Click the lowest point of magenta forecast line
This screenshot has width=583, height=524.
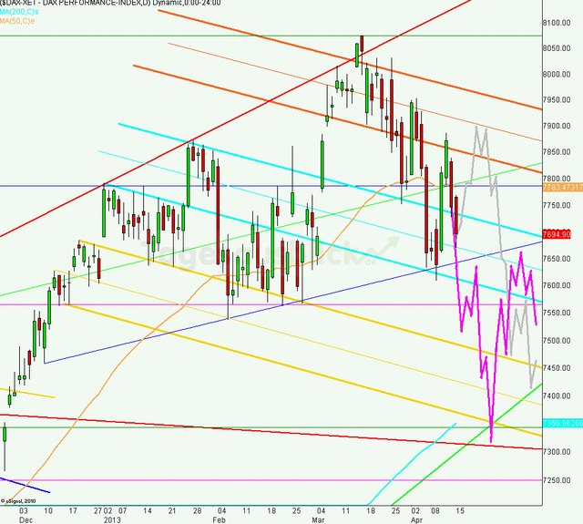coord(491,442)
